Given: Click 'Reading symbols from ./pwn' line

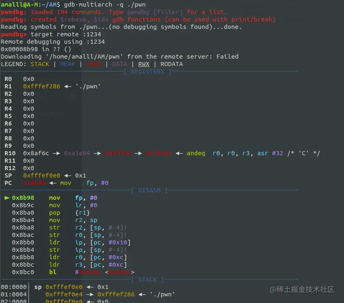Looking at the screenshot, I should pyautogui.click(x=121, y=27).
